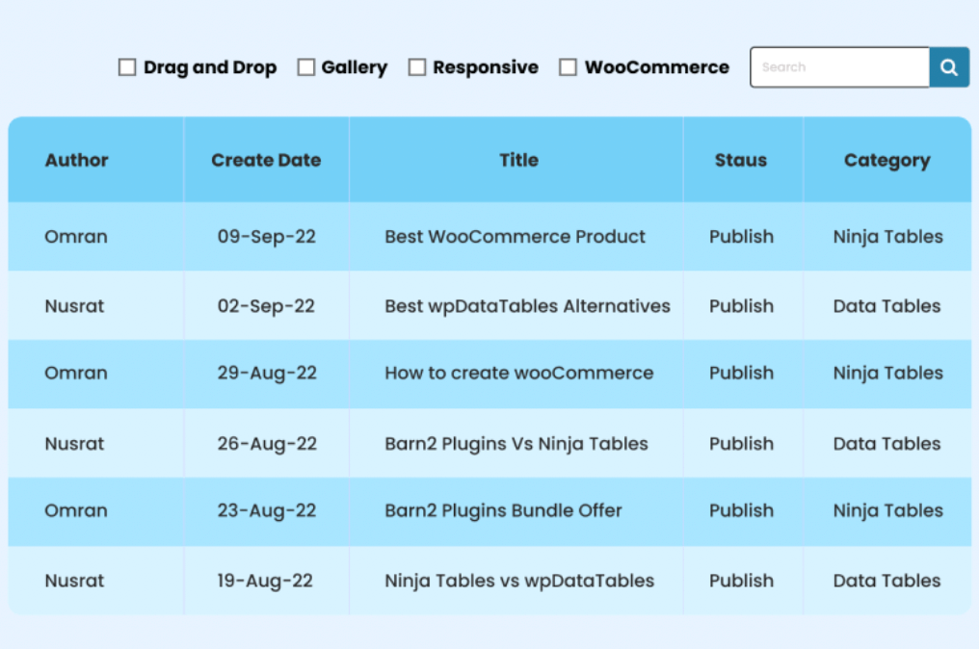Tick the Gallery filter checkbox
Viewport: 979px width, 649px height.
click(x=306, y=67)
